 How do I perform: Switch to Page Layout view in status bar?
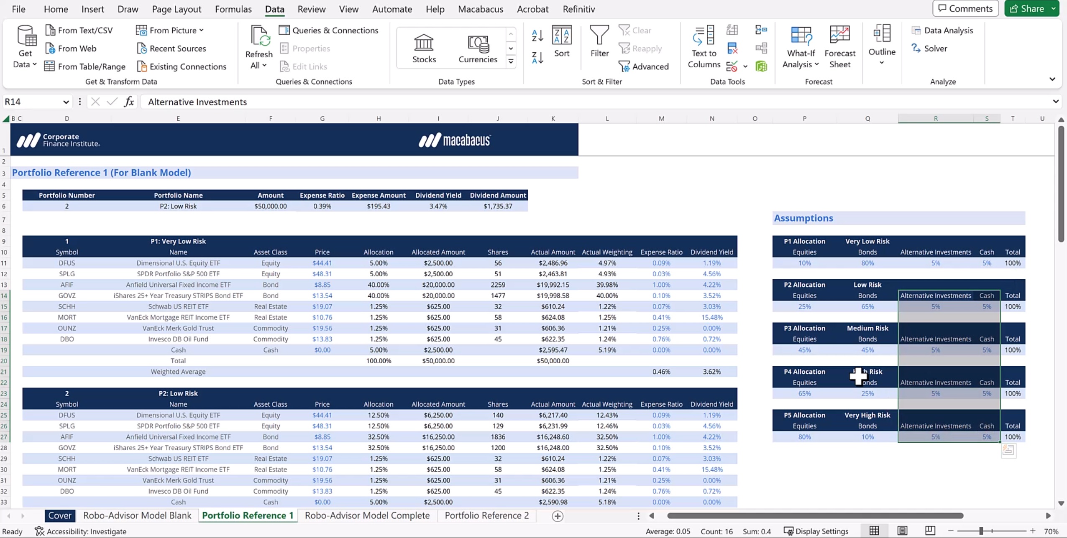point(902,530)
